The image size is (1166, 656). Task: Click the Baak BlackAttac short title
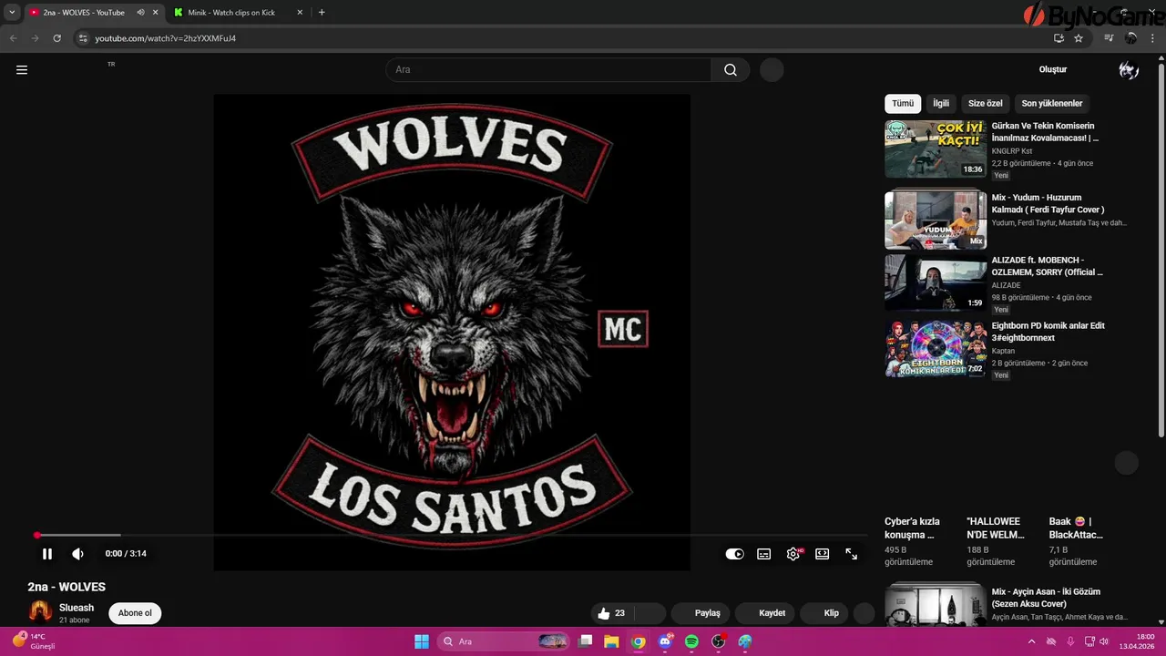[1076, 528]
